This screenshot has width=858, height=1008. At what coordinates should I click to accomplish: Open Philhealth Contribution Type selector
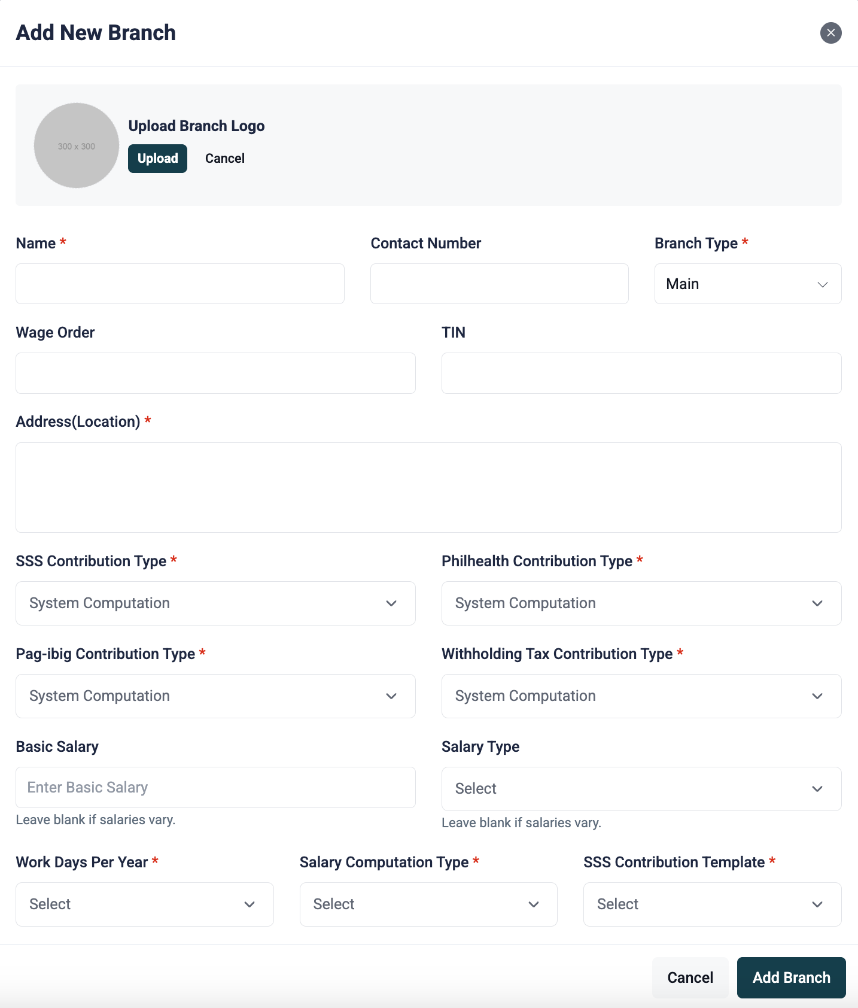tap(641, 603)
